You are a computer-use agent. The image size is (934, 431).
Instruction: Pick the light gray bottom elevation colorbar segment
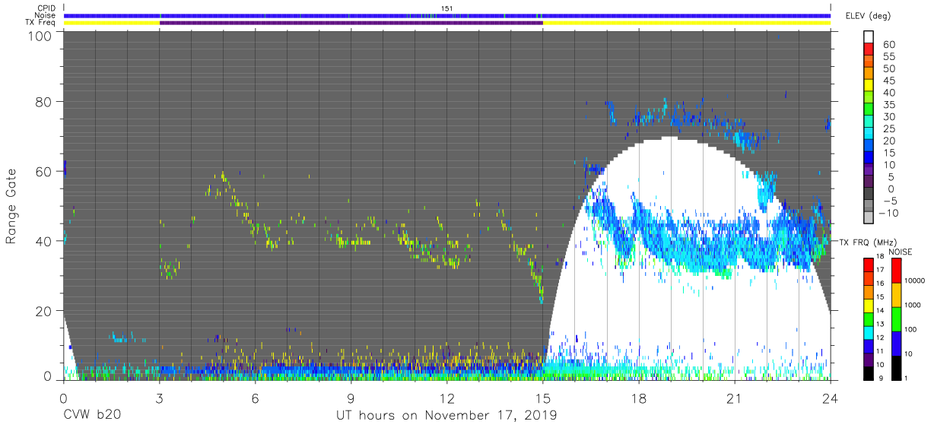click(x=869, y=219)
